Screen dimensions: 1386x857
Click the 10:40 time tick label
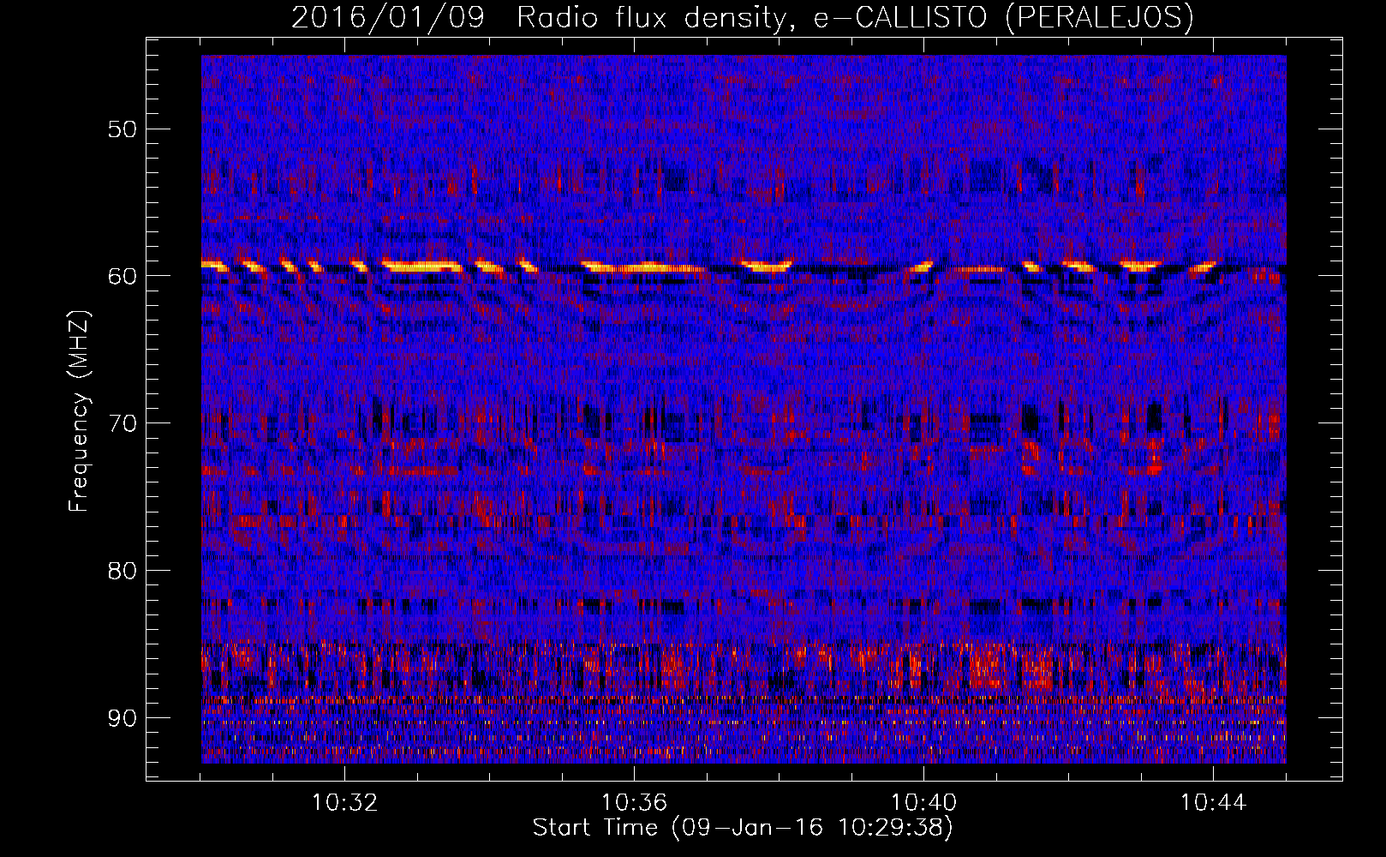pyautogui.click(x=923, y=803)
